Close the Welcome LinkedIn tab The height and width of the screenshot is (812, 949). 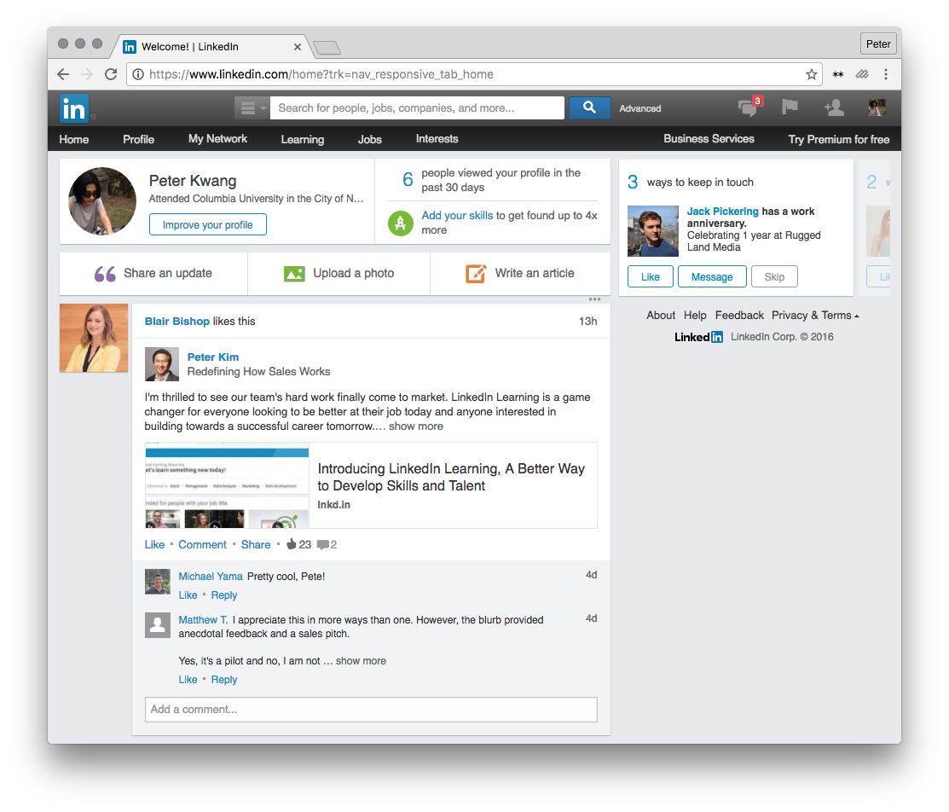(298, 47)
